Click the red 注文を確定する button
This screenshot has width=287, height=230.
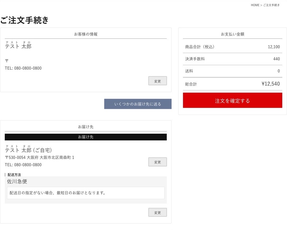(x=232, y=101)
